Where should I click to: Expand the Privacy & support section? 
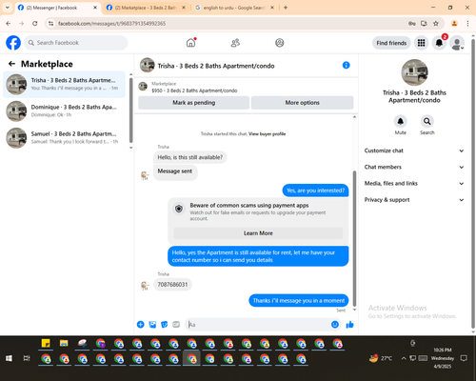click(414, 200)
